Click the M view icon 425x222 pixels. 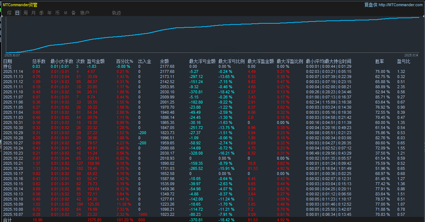tap(65, 12)
